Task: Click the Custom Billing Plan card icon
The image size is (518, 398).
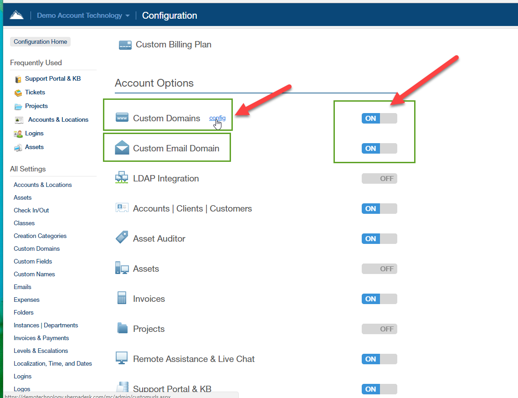Action: click(x=125, y=45)
